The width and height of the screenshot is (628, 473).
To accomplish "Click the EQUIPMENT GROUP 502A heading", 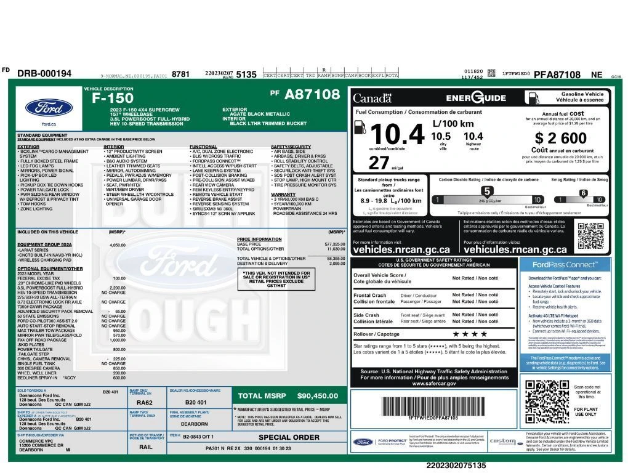I will point(44,245).
